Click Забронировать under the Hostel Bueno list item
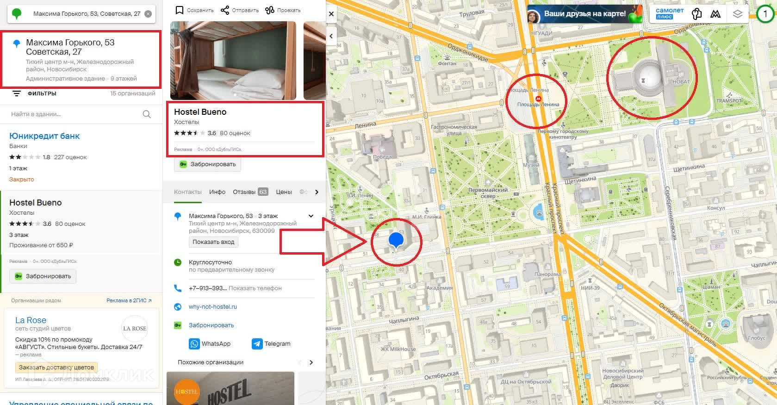 pyautogui.click(x=43, y=276)
